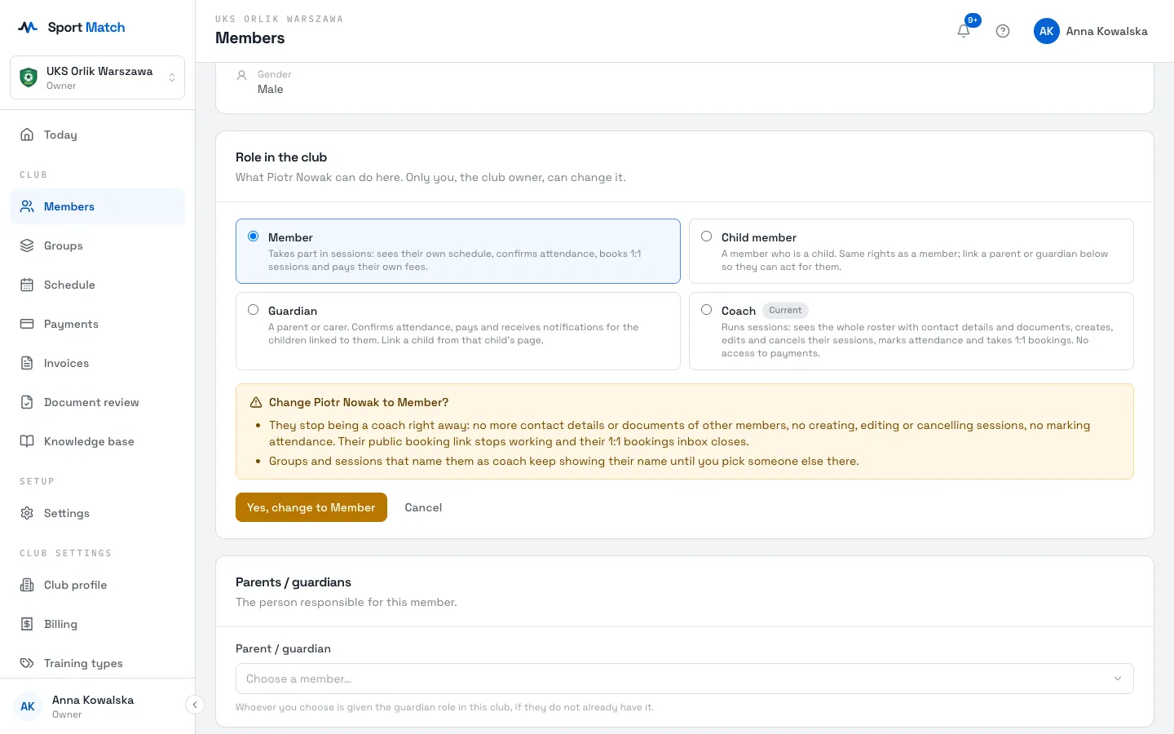This screenshot has height=734, width=1174.
Task: Confirm with Yes, change to Member
Action: point(311,507)
